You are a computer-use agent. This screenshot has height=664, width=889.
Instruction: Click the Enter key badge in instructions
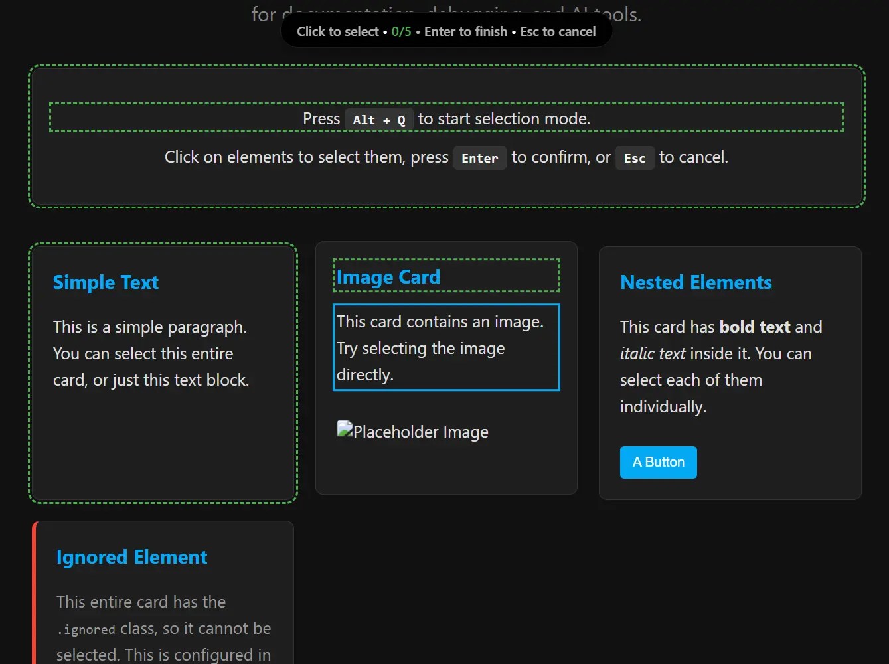(479, 158)
